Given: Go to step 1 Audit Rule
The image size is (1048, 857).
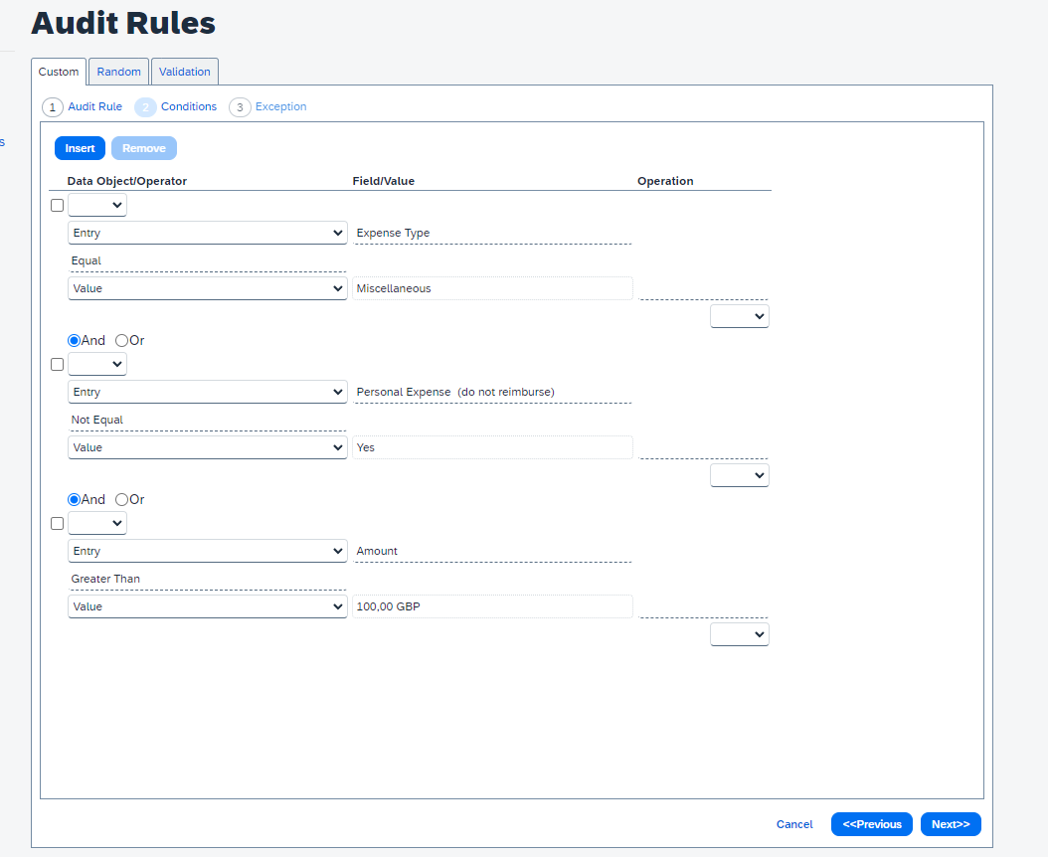Looking at the screenshot, I should click(83, 106).
